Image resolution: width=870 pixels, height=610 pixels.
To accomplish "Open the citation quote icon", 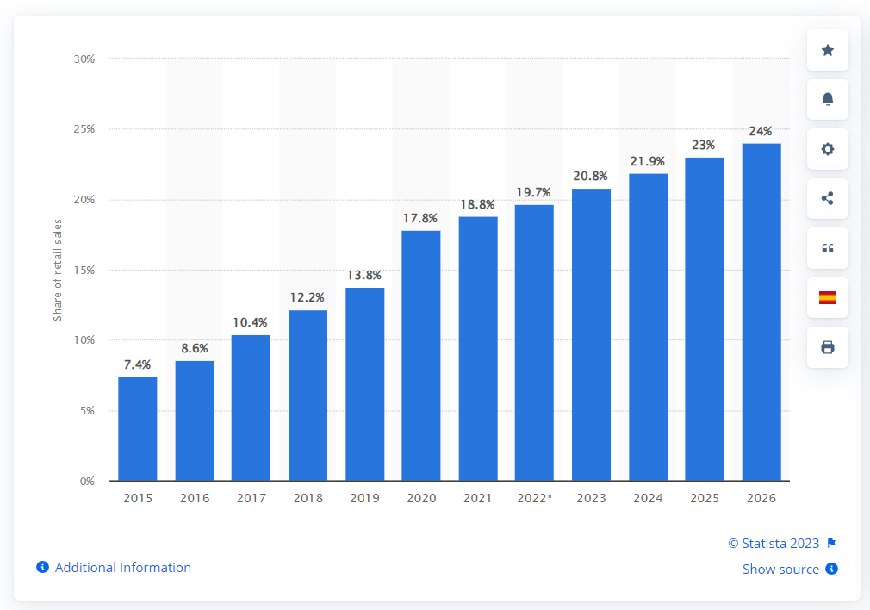I will tap(826, 248).
